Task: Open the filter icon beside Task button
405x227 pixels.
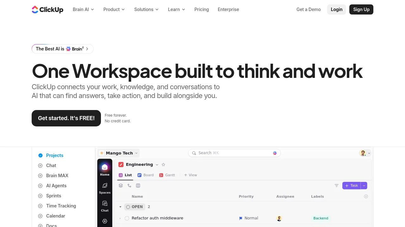Action: coord(337,186)
